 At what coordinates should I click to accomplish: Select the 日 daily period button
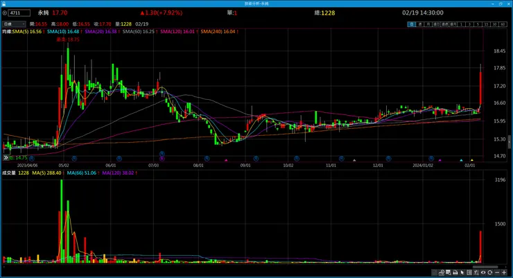coord(412,24)
